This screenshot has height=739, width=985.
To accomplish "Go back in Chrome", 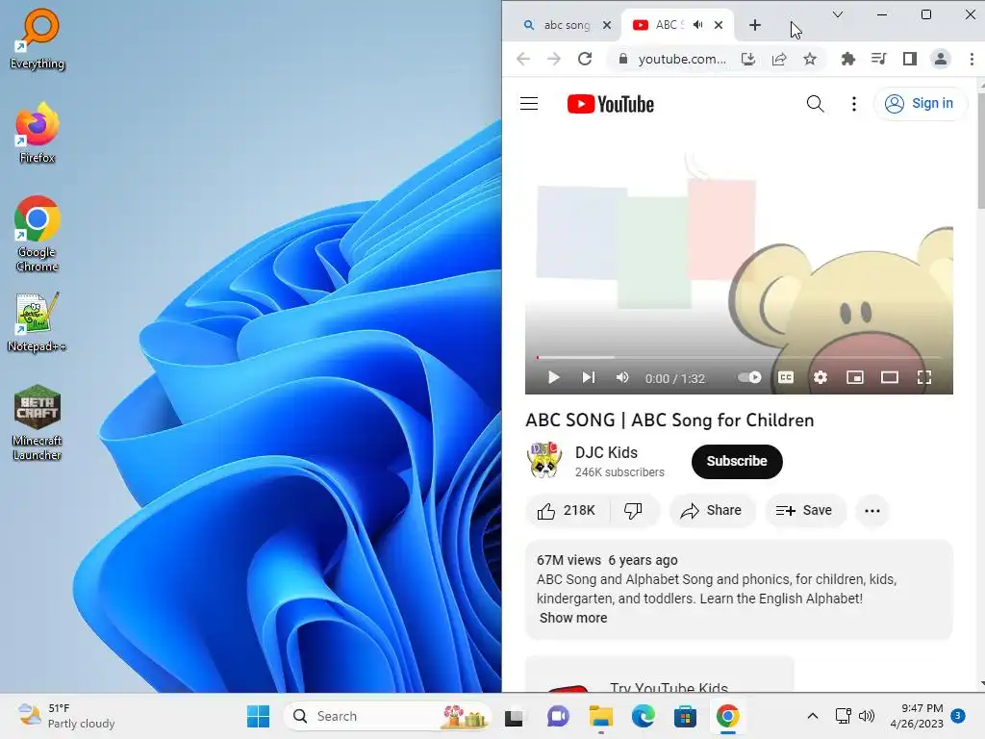I will [x=523, y=59].
